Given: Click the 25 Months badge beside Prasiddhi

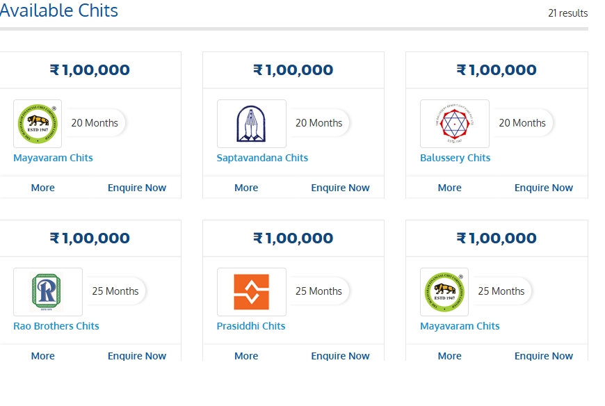Looking at the screenshot, I should (319, 291).
